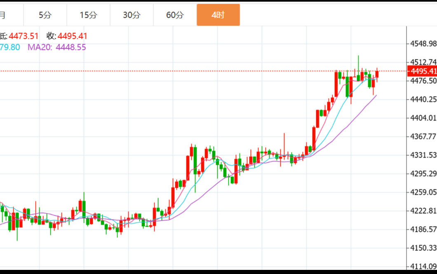The width and height of the screenshot is (437, 274).
Task: Select the 5分 timeframe tab
Action: (x=45, y=15)
